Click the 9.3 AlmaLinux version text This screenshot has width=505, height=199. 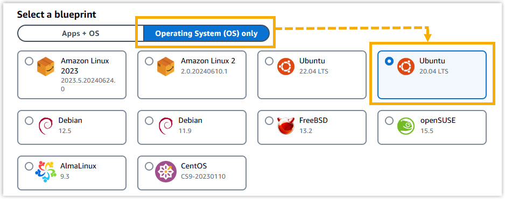(x=65, y=176)
